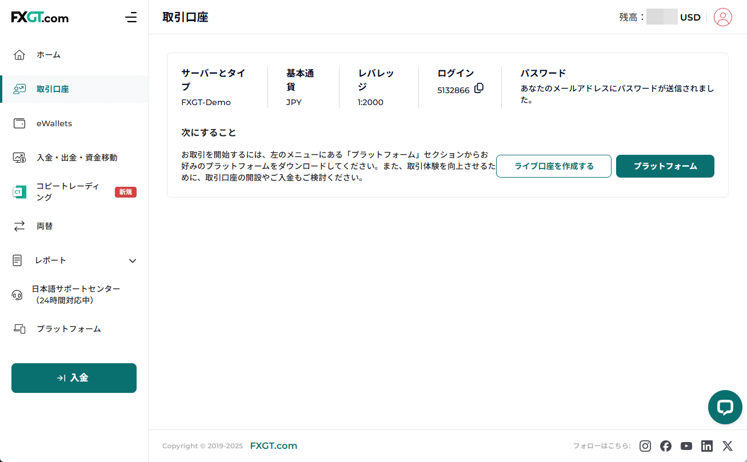This screenshot has width=747, height=462.
Task: Open the user profile avatar icon
Action: 722,17
